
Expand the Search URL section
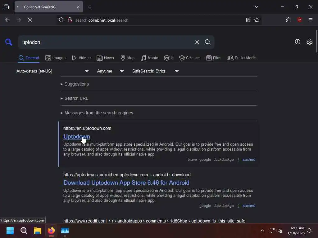coord(74,98)
